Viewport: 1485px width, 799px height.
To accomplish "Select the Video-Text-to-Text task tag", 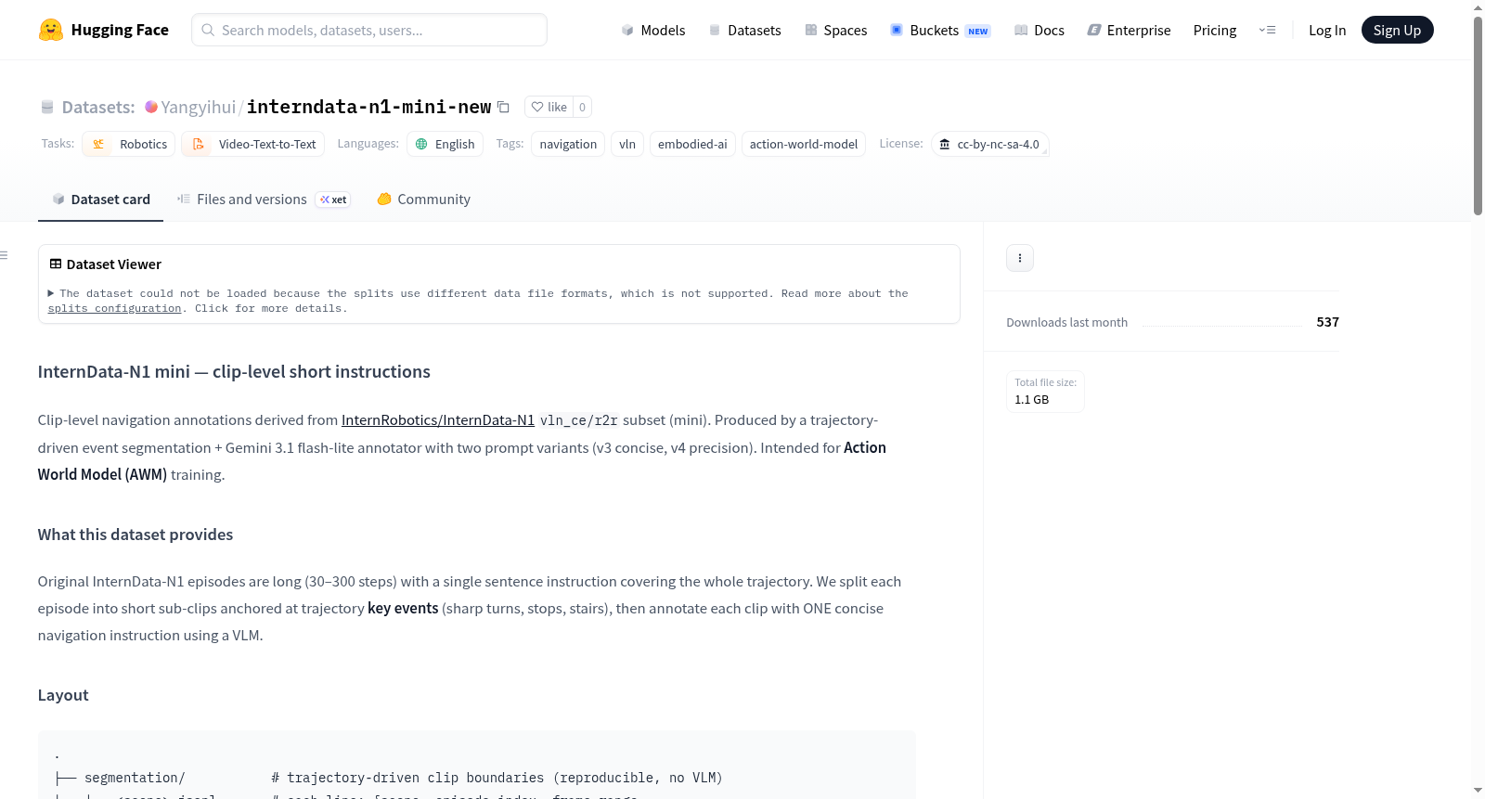I will click(x=252, y=144).
